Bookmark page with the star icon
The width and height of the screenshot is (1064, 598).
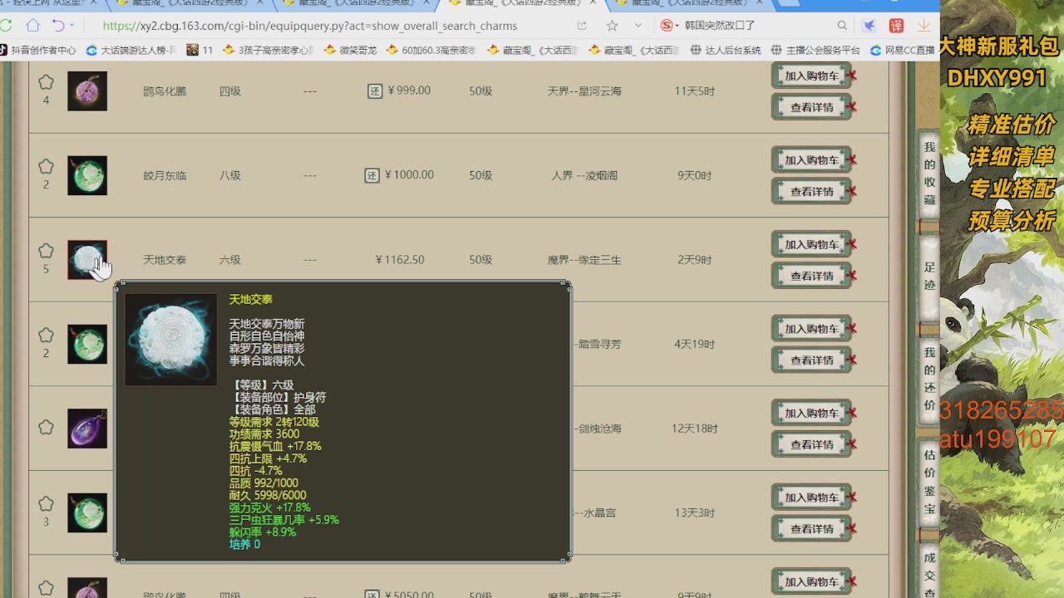[x=613, y=26]
